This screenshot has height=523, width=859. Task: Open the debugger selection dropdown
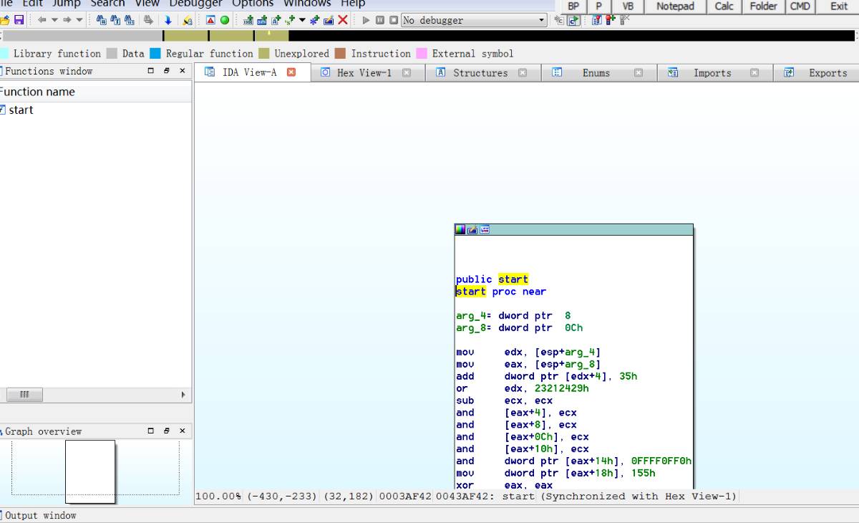(x=542, y=20)
